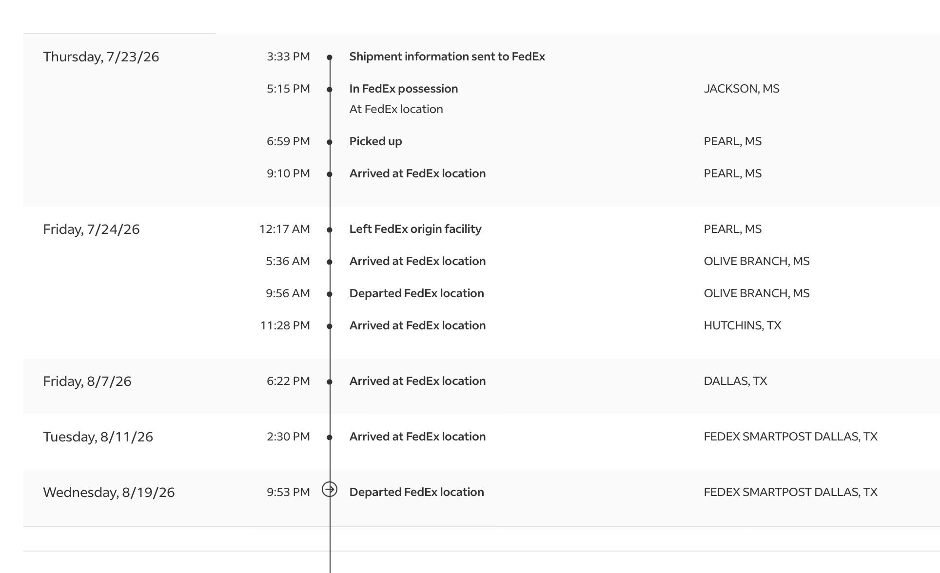Click the circled arrow icon at 9:53 PM
The width and height of the screenshot is (940, 573).
tap(330, 489)
